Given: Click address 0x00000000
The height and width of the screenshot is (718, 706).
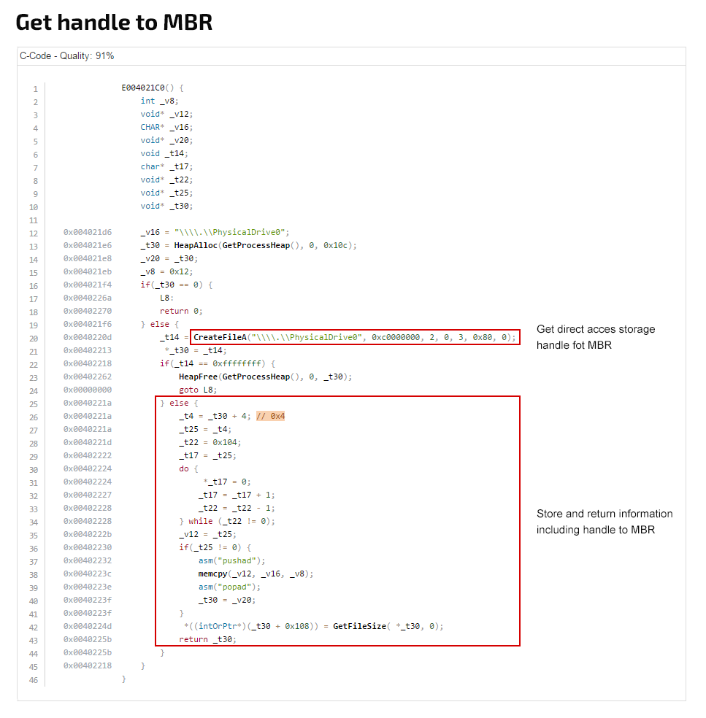Looking at the screenshot, I should (x=88, y=390).
